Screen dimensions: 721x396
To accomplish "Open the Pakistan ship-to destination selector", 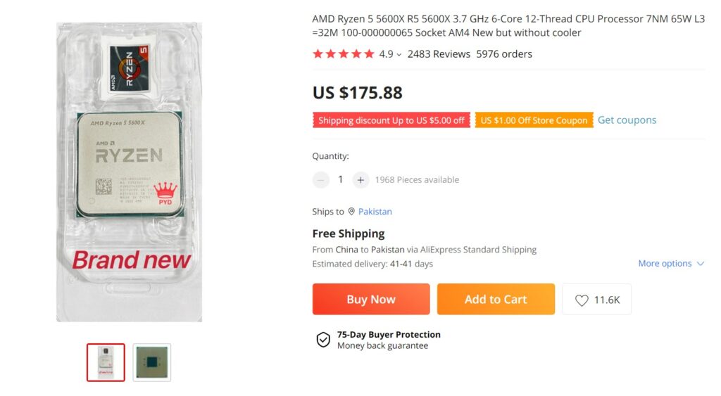I will 375,212.
